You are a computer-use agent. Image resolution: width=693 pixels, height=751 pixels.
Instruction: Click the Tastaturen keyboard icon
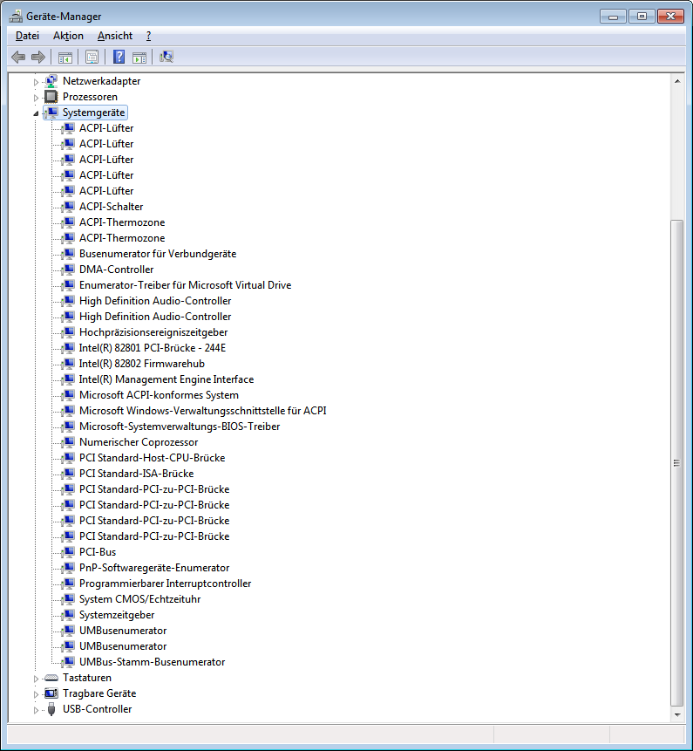[x=51, y=678]
